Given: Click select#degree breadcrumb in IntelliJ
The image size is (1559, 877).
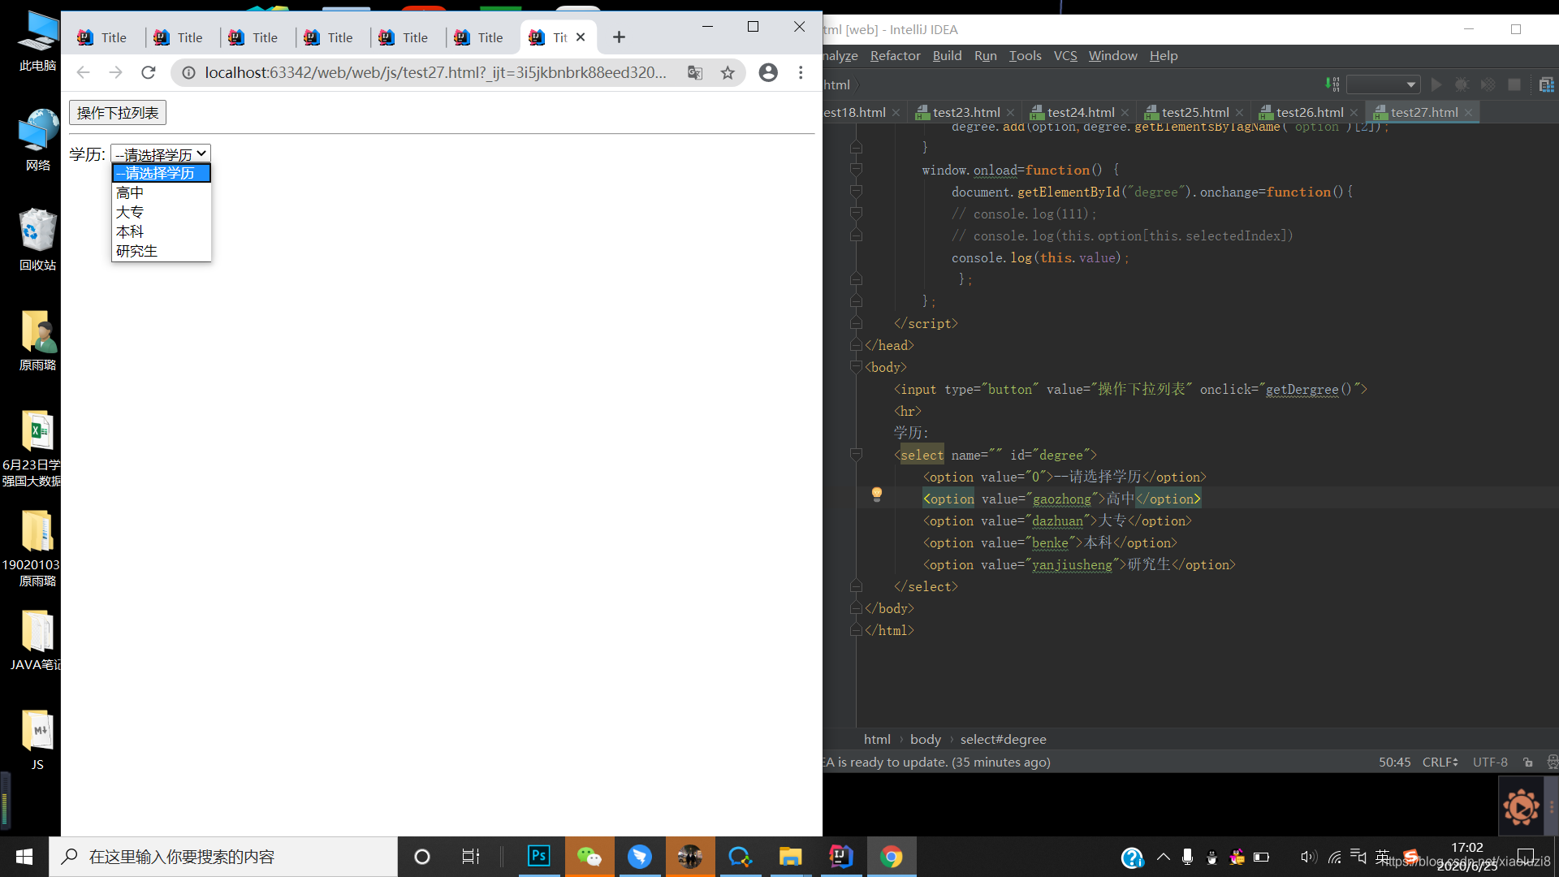Looking at the screenshot, I should [x=1003, y=739].
